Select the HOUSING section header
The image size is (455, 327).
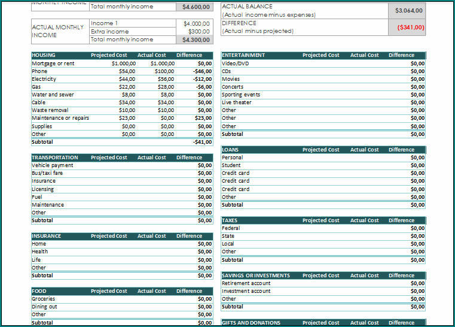(x=44, y=55)
